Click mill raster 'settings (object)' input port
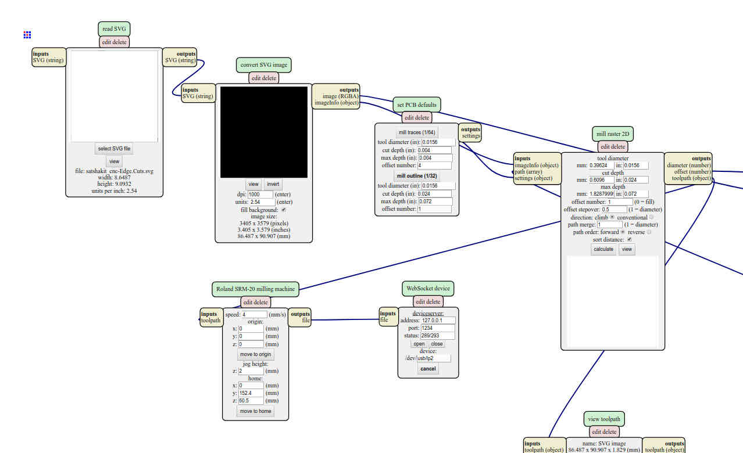Screen dimensions: 743x453 [x=533, y=178]
